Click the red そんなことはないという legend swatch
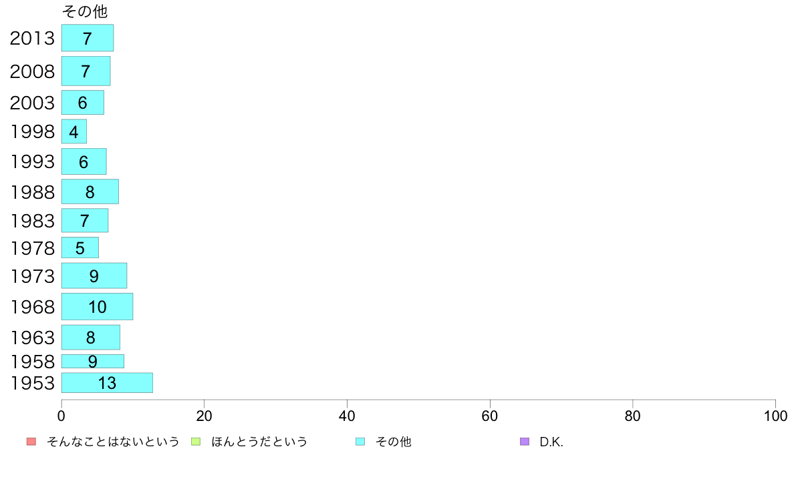The height and width of the screenshot is (491, 794). click(x=31, y=442)
